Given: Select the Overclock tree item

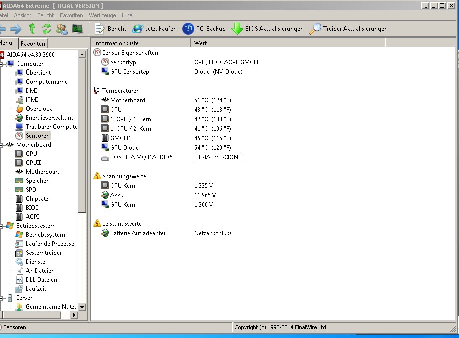Looking at the screenshot, I should tap(39, 109).
